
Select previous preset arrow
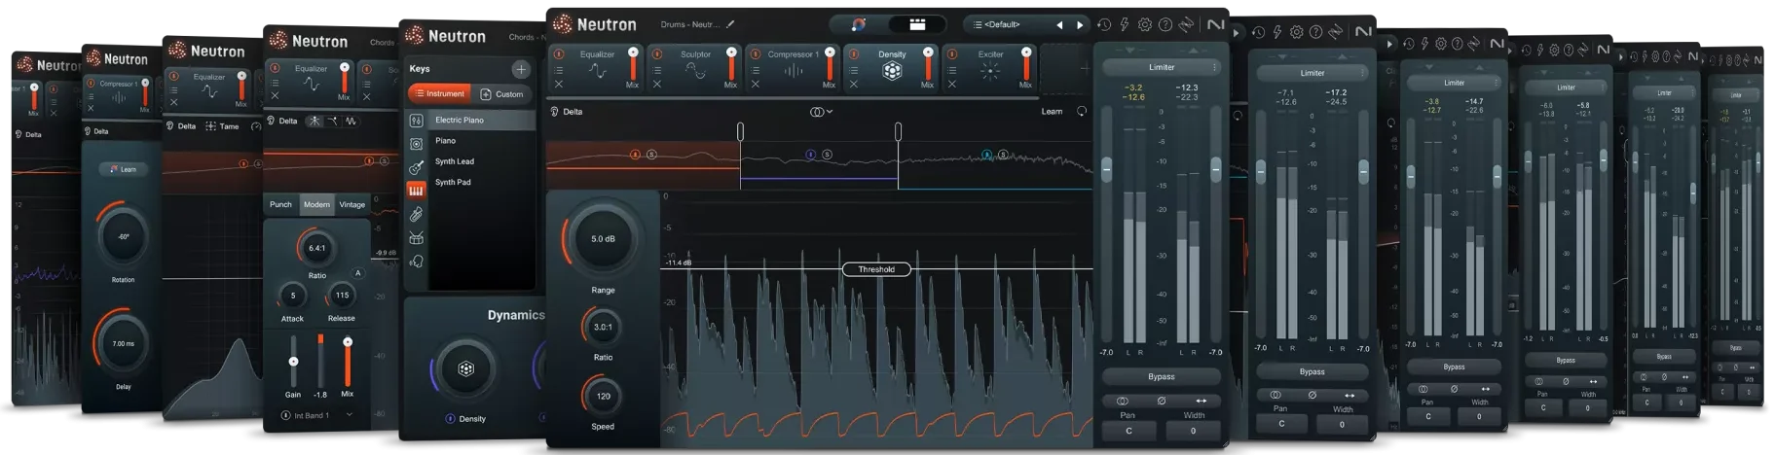tap(1059, 24)
